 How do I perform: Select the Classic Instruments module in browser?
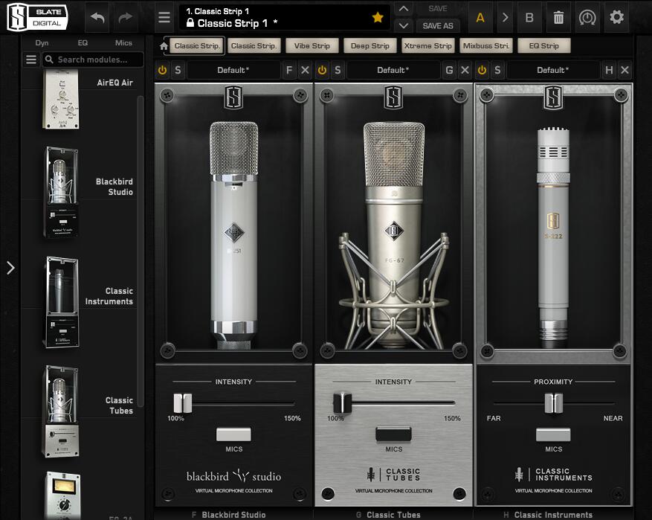point(62,302)
